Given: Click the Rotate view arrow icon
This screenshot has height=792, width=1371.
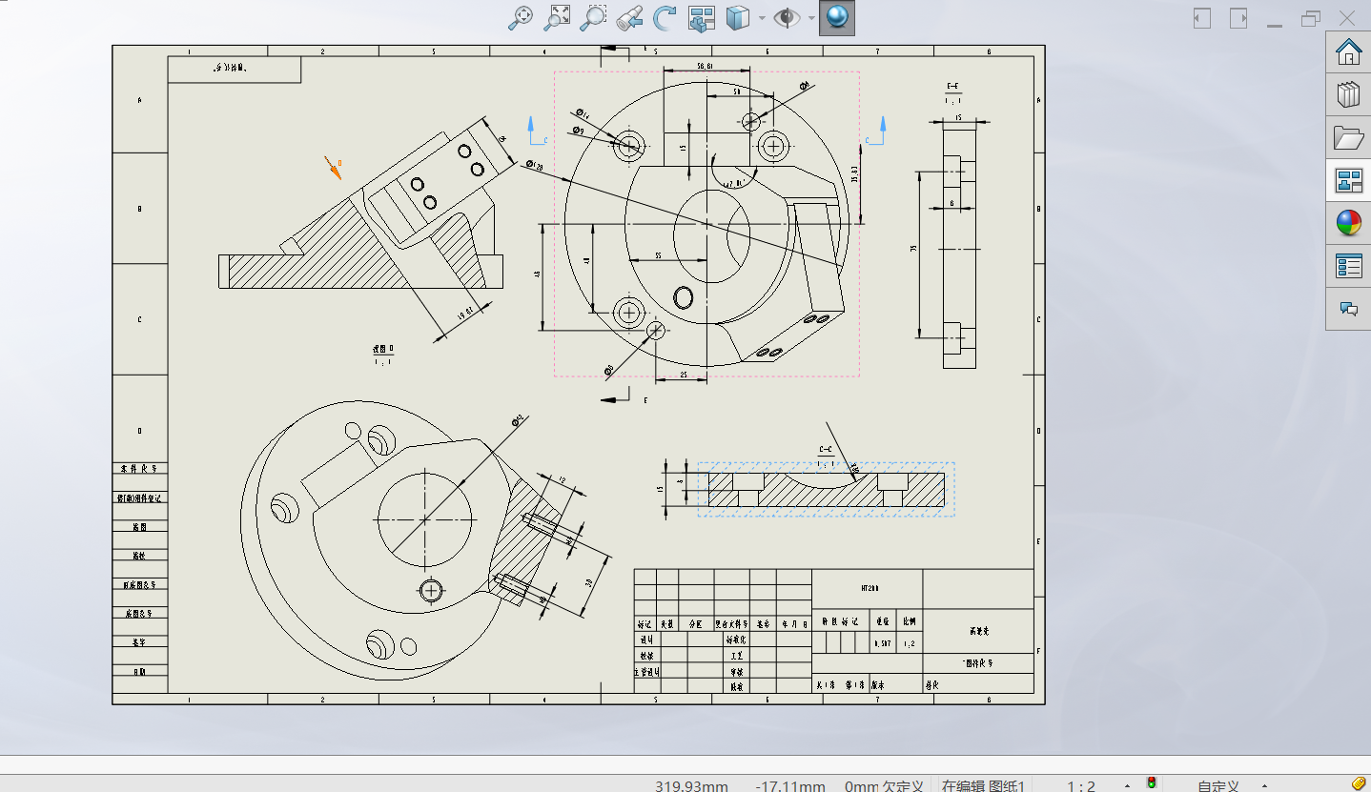Looking at the screenshot, I should [665, 17].
